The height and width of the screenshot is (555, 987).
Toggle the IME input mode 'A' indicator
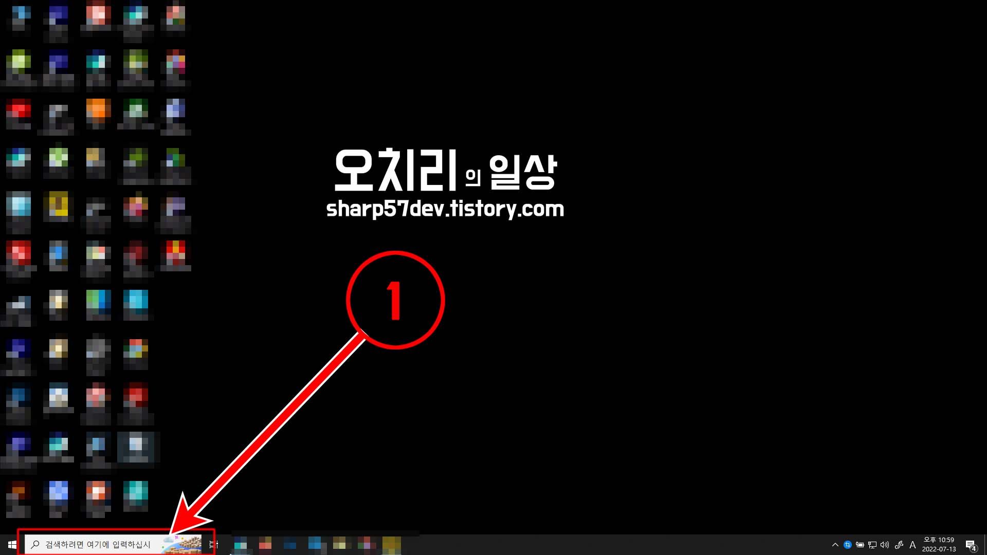click(912, 545)
